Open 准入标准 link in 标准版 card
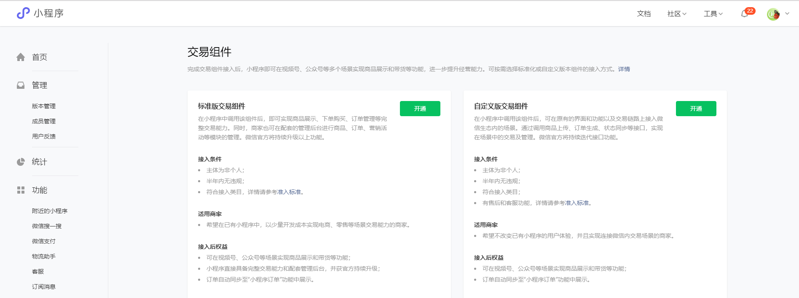 [289, 192]
